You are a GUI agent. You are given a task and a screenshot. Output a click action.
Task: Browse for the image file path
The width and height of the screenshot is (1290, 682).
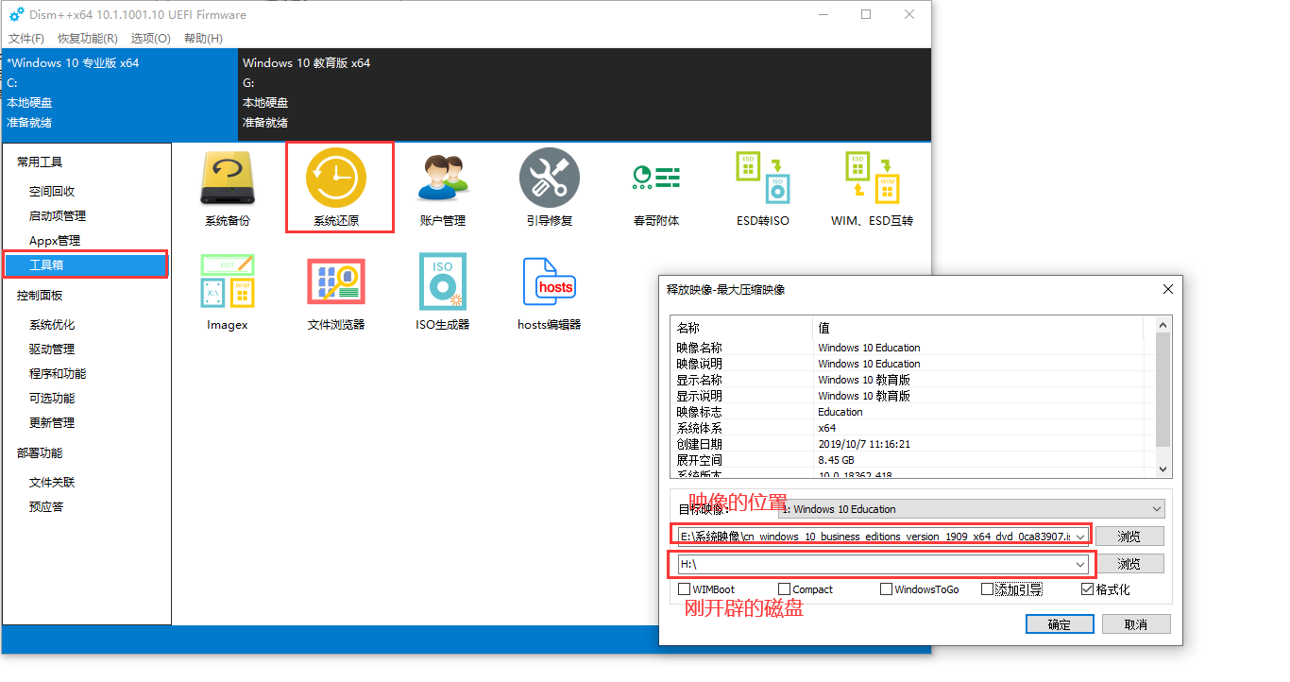pyautogui.click(x=1129, y=537)
